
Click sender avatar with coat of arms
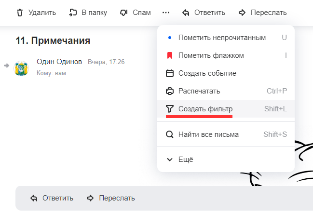click(21, 68)
